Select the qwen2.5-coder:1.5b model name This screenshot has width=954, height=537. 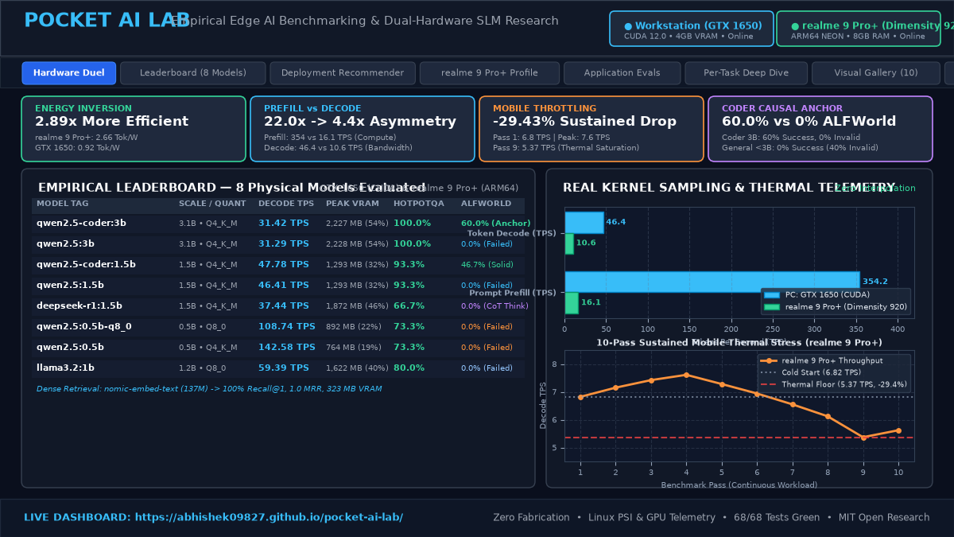86,265
